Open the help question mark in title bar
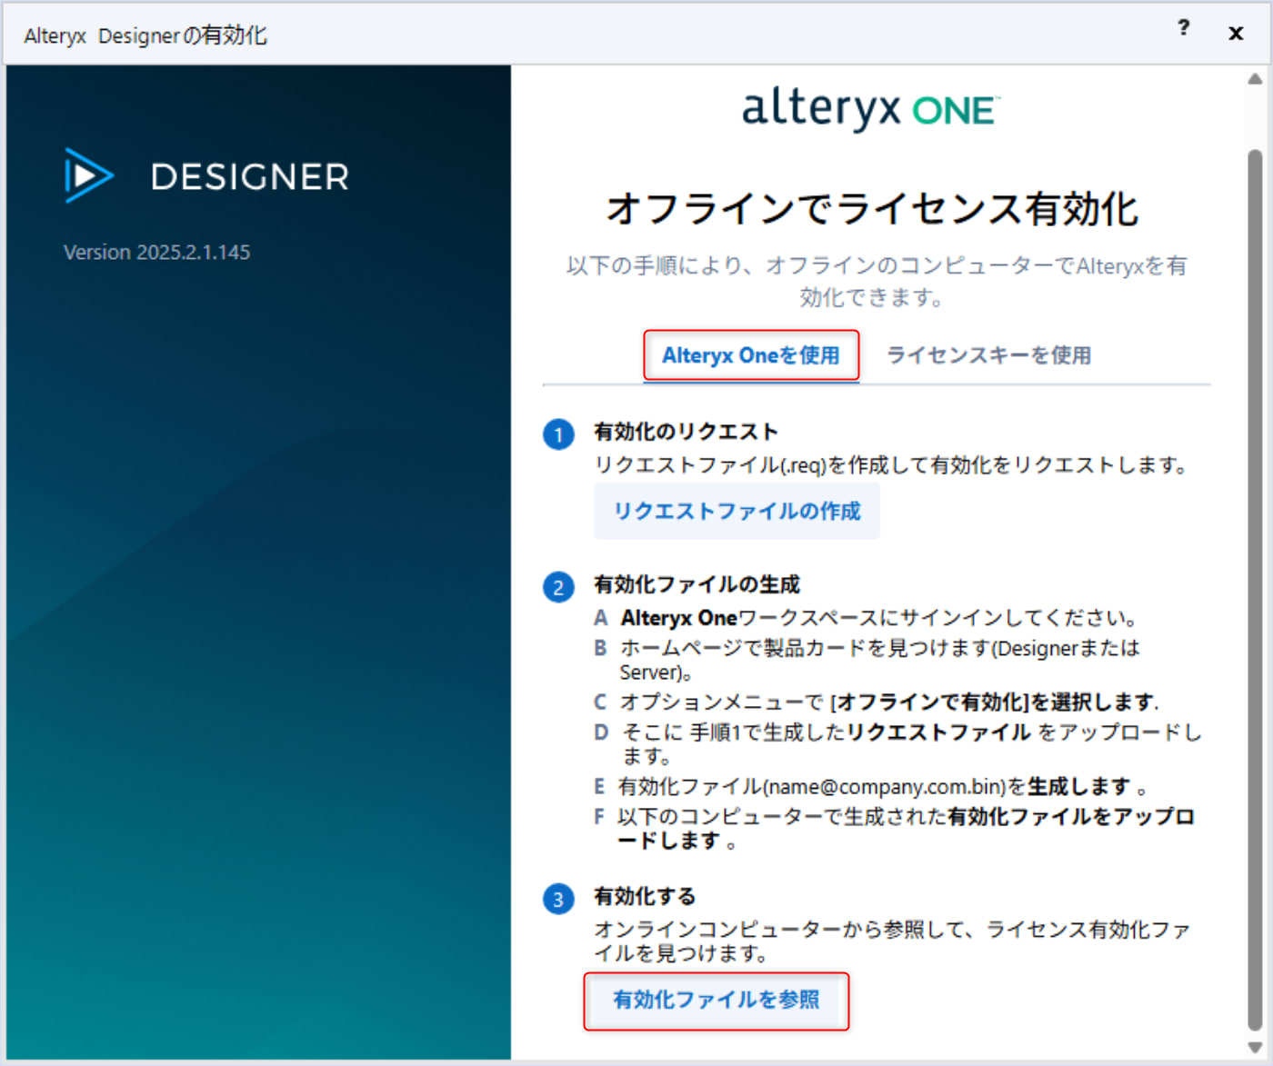This screenshot has width=1273, height=1066. 1183,28
